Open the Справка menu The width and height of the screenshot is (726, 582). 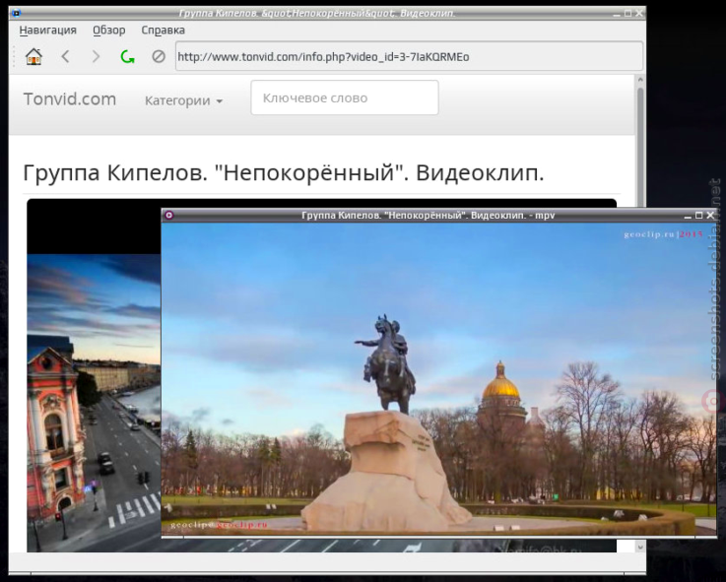pos(163,31)
